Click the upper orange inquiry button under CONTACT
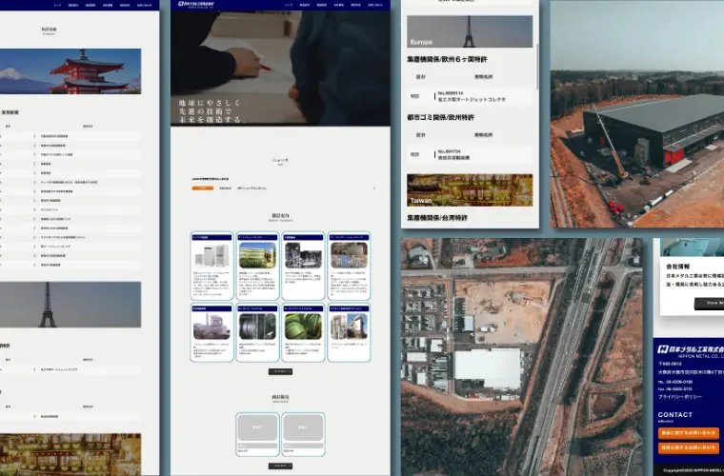 pyautogui.click(x=689, y=433)
